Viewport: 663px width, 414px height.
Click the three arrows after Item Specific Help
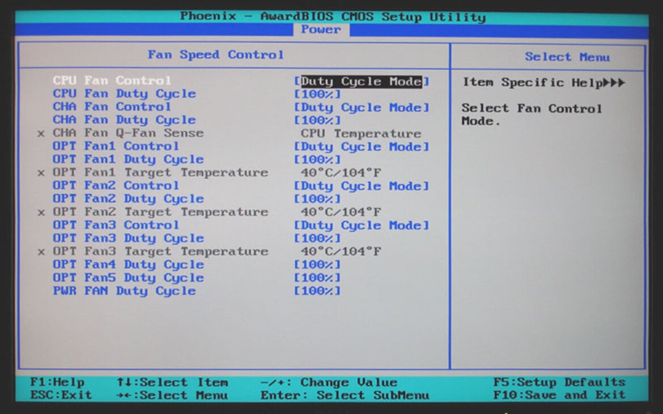pyautogui.click(x=614, y=82)
